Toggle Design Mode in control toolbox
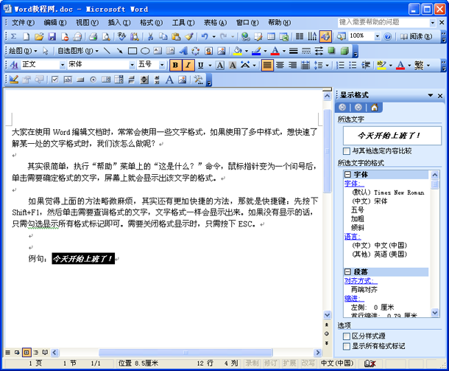This screenshot has width=449, height=371. pos(13,80)
